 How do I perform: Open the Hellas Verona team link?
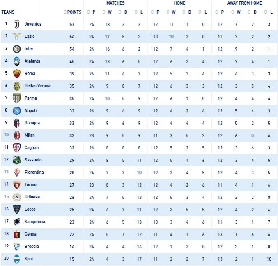[37, 86]
